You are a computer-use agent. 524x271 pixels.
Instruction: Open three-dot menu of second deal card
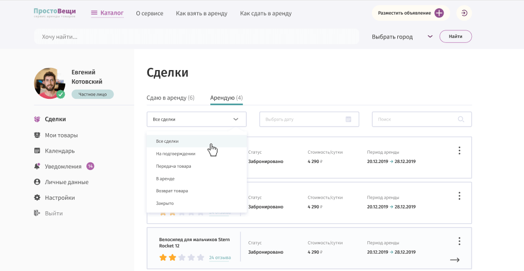click(x=459, y=196)
